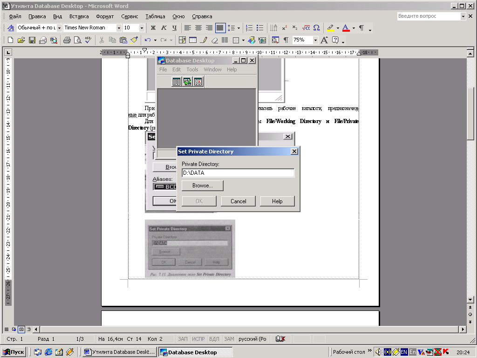The width and height of the screenshot is (477, 358).
Task: Open the Формат menu
Action: 105,16
